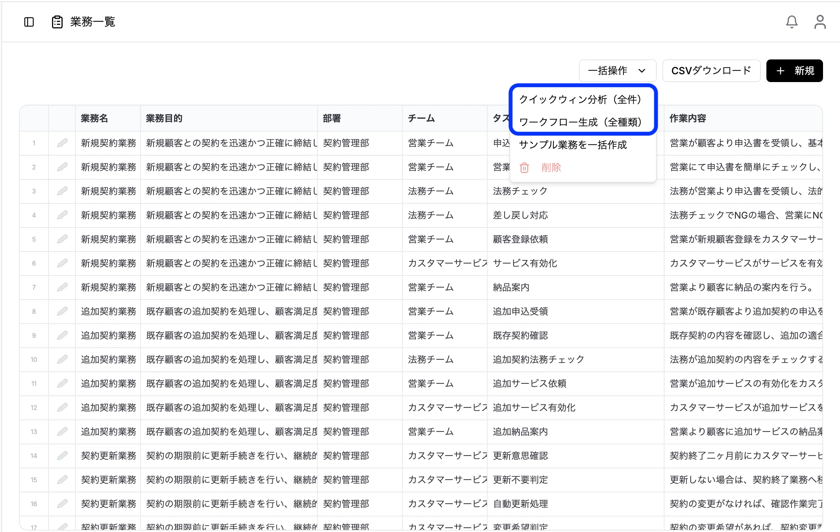The height and width of the screenshot is (532, 840).
Task: Click the 更新意思確認 task cell
Action: click(576, 456)
